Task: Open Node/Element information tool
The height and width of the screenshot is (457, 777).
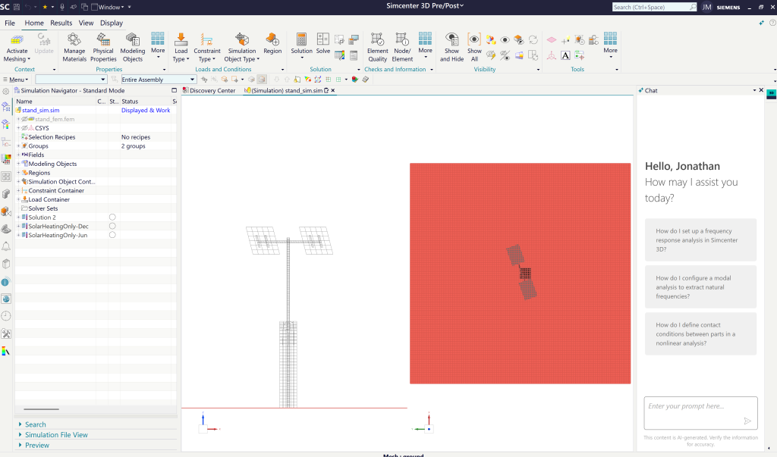Action: [x=402, y=48]
